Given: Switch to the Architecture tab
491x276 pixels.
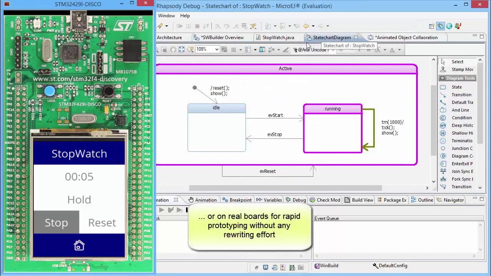Looking at the screenshot, I should (x=169, y=38).
